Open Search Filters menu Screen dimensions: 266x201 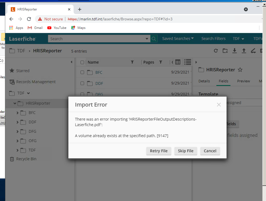(x=213, y=39)
